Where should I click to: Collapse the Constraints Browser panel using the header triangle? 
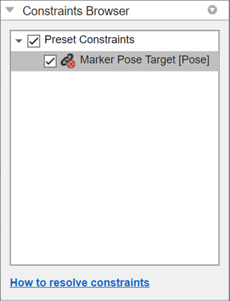(x=10, y=10)
